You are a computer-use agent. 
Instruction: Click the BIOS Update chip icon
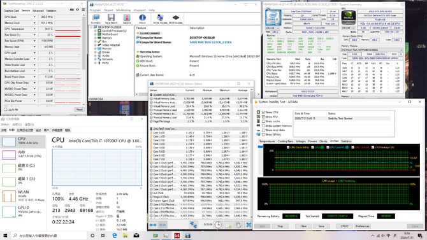176,18
